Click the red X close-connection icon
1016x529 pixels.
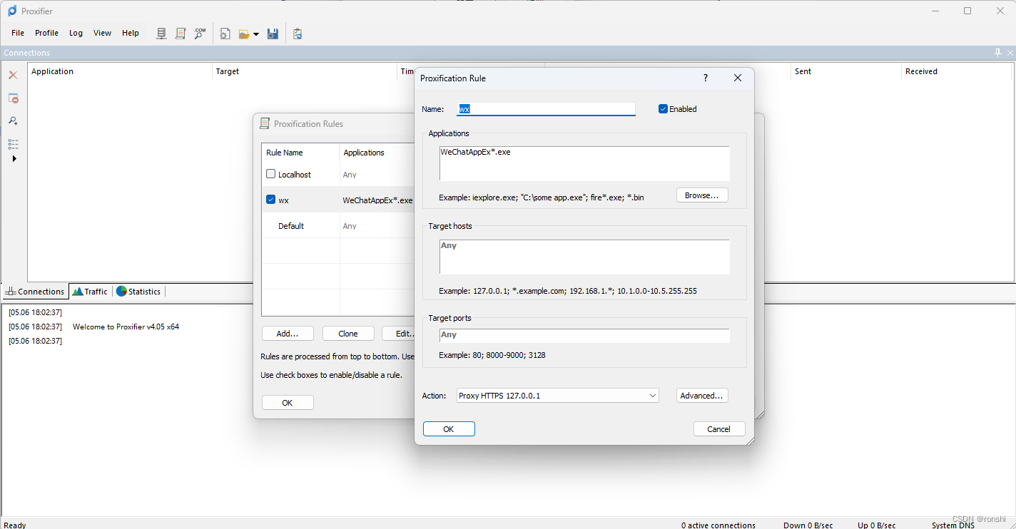coord(13,75)
